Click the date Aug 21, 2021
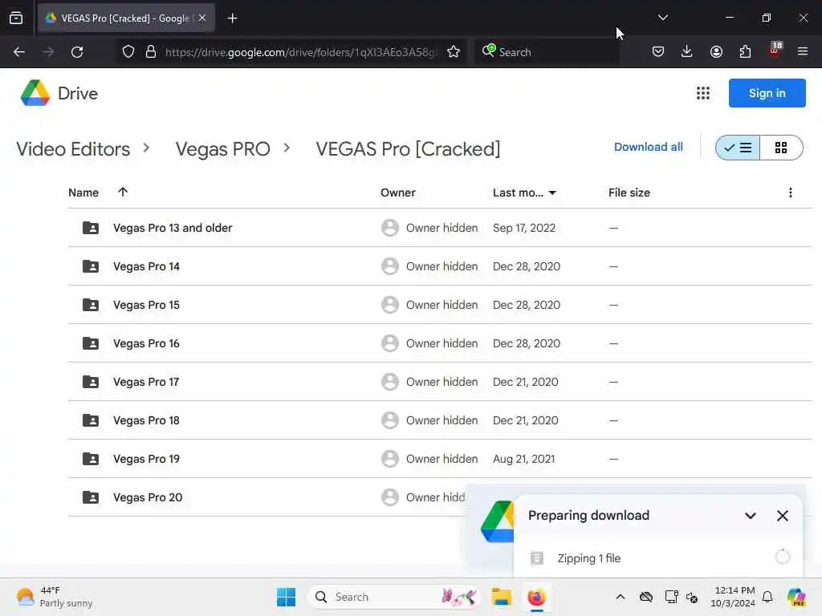822x616 pixels. tap(523, 459)
